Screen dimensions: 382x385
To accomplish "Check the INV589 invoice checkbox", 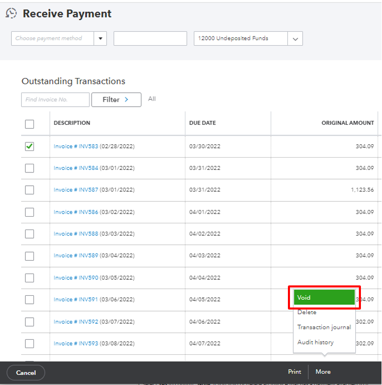I will [x=29, y=256].
